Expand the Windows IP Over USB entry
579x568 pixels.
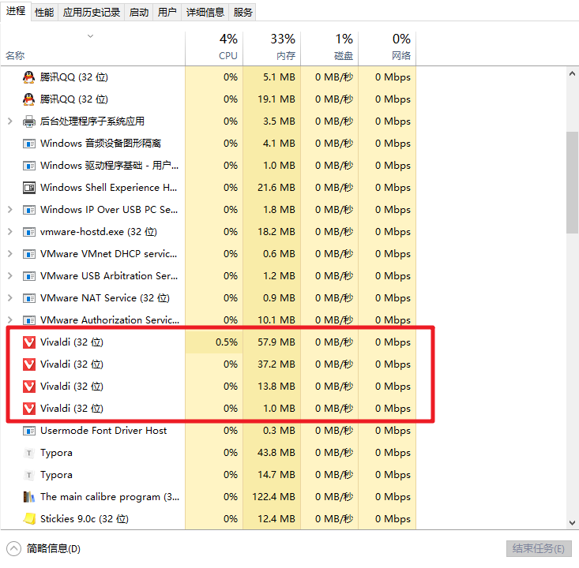pyautogui.click(x=9, y=210)
